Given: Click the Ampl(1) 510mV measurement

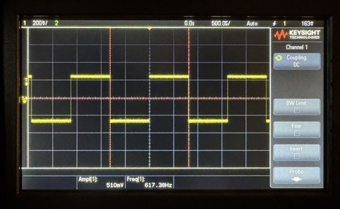Looking at the screenshot, I should [x=101, y=182].
